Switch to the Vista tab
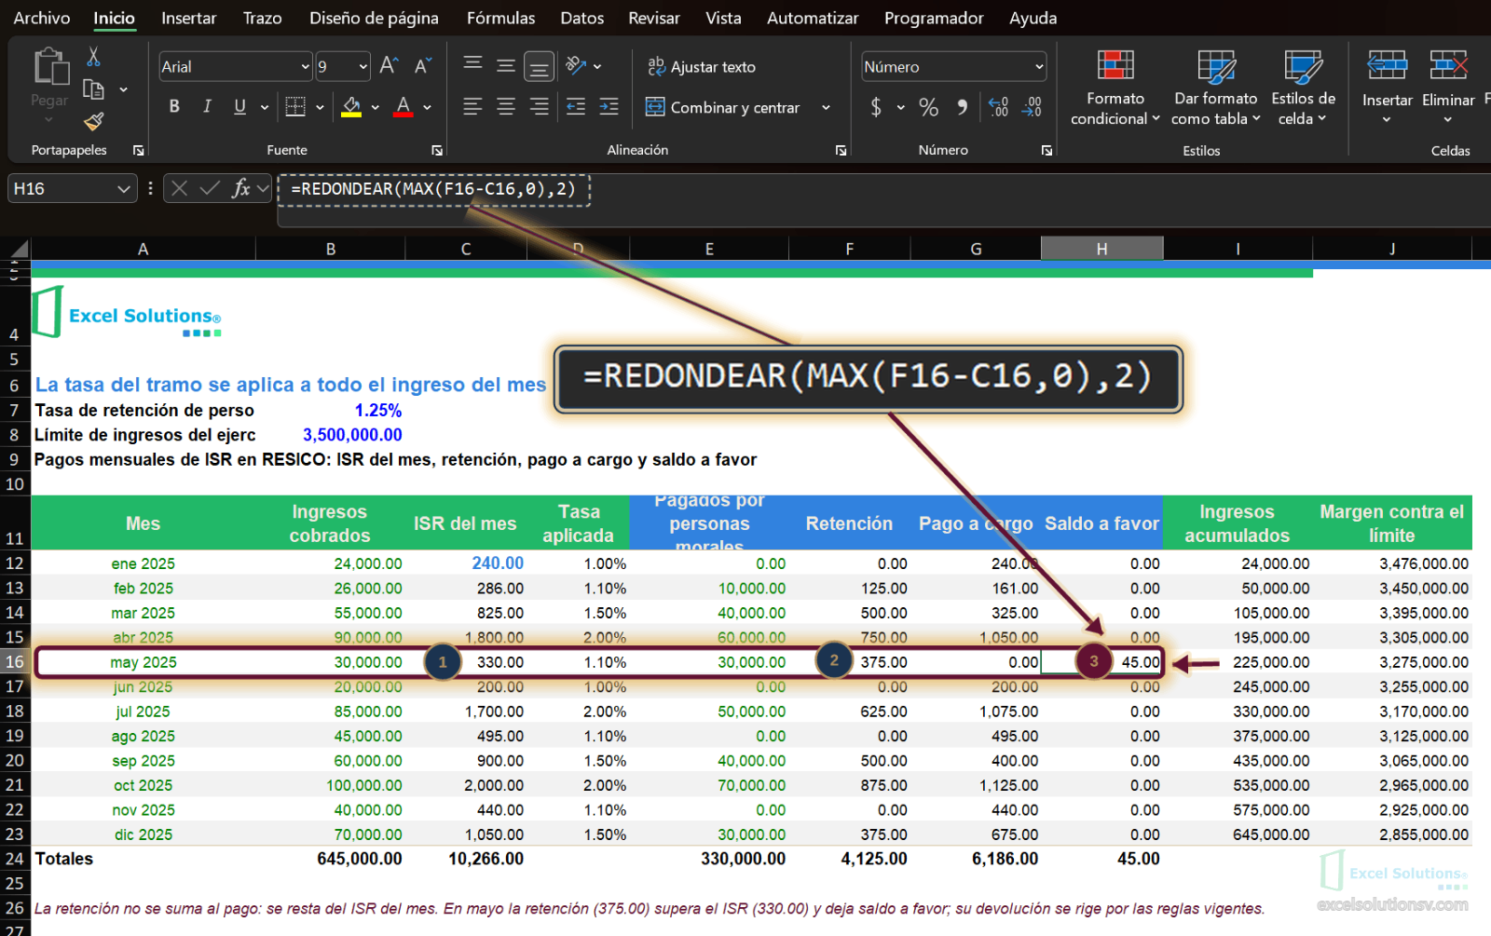Screen dimensions: 1491x936 [x=723, y=18]
